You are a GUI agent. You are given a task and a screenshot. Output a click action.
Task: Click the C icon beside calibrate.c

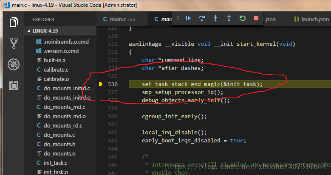click(39, 70)
